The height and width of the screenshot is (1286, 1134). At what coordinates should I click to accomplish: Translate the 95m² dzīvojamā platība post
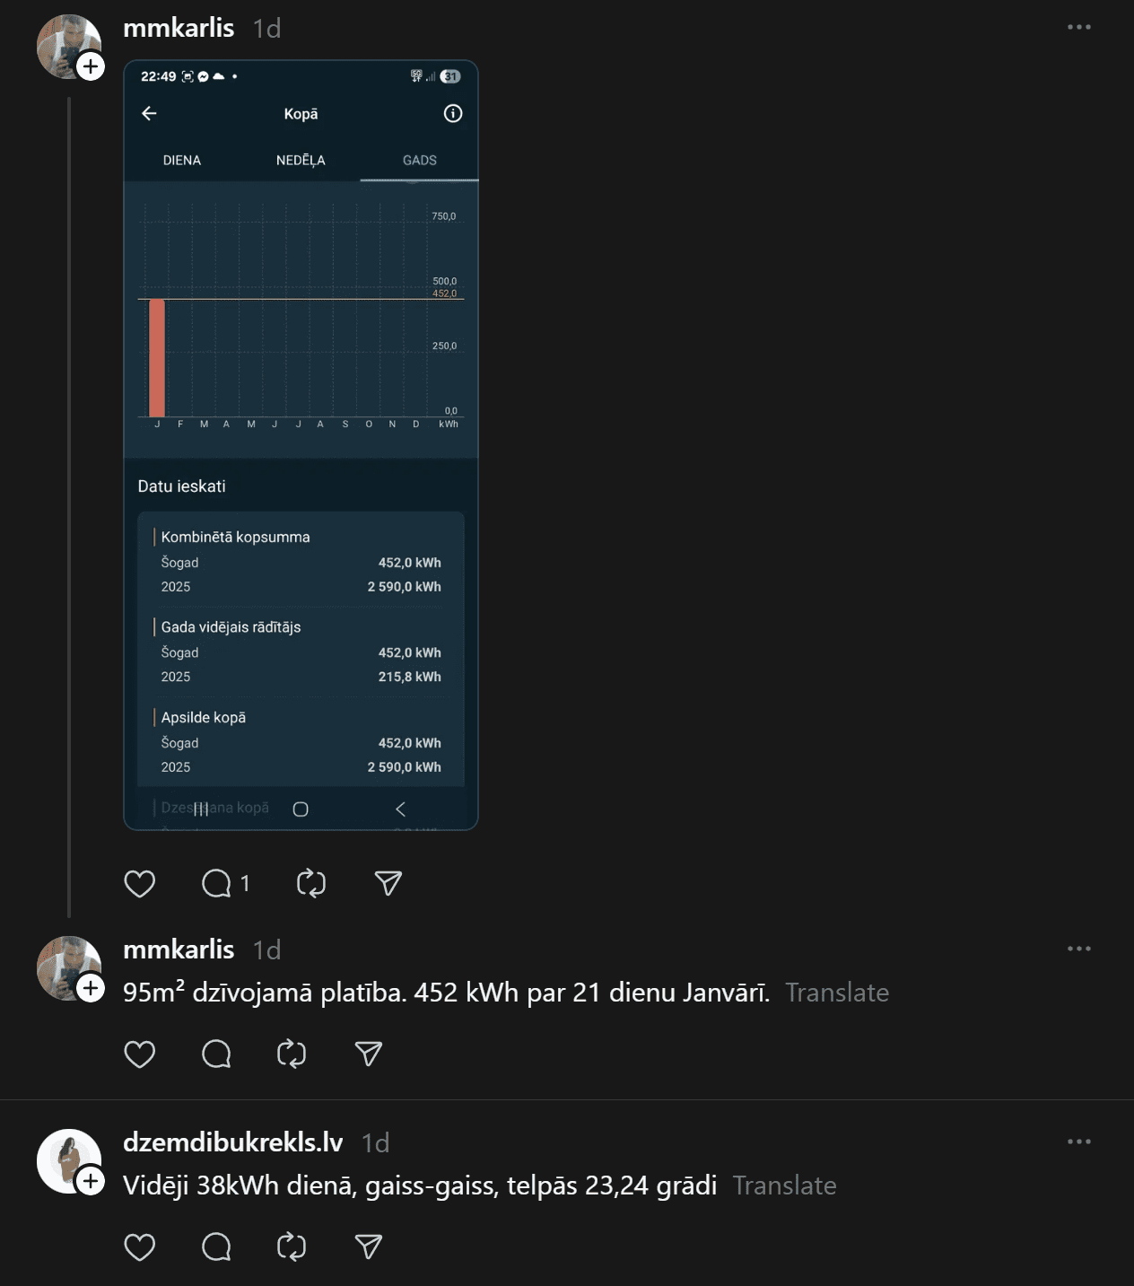[x=837, y=993]
